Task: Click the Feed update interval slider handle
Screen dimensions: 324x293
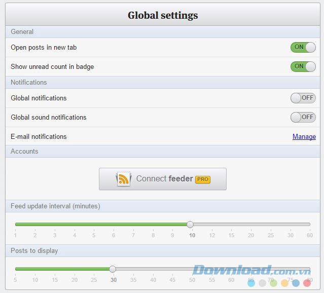Action: click(190, 224)
